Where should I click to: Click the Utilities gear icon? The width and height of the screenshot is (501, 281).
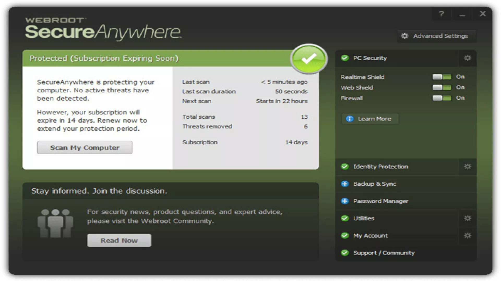pos(467,218)
